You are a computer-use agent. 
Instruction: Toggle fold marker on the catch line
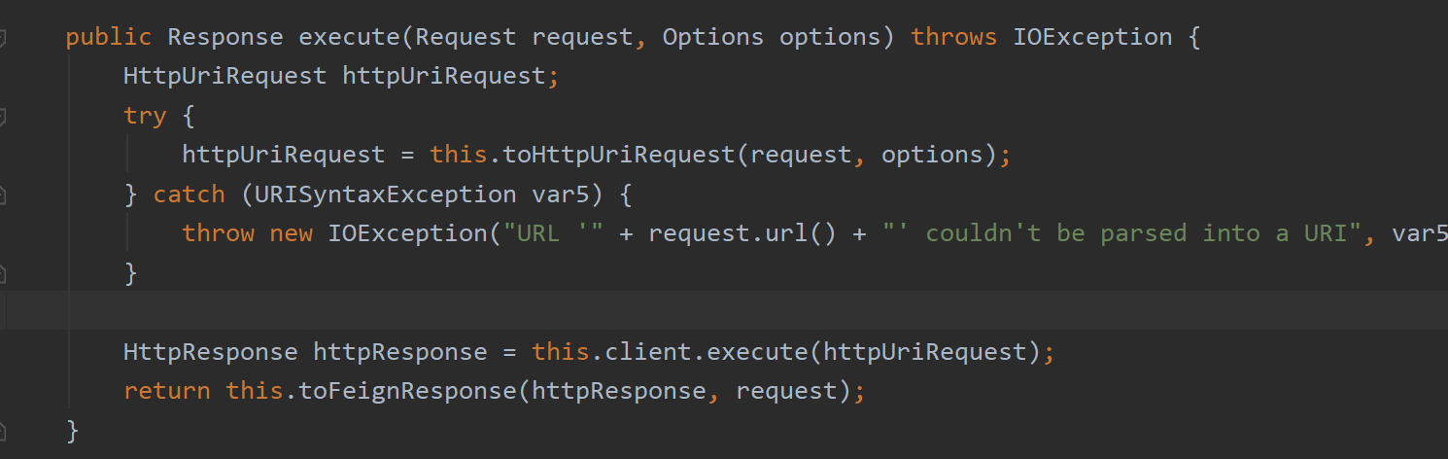(3, 194)
